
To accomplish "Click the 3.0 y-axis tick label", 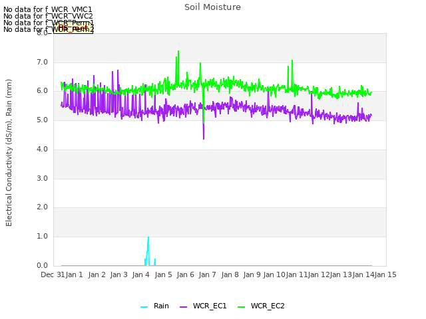I will [x=42, y=179].
